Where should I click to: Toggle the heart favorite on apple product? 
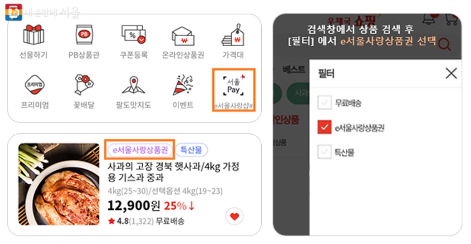click(234, 216)
